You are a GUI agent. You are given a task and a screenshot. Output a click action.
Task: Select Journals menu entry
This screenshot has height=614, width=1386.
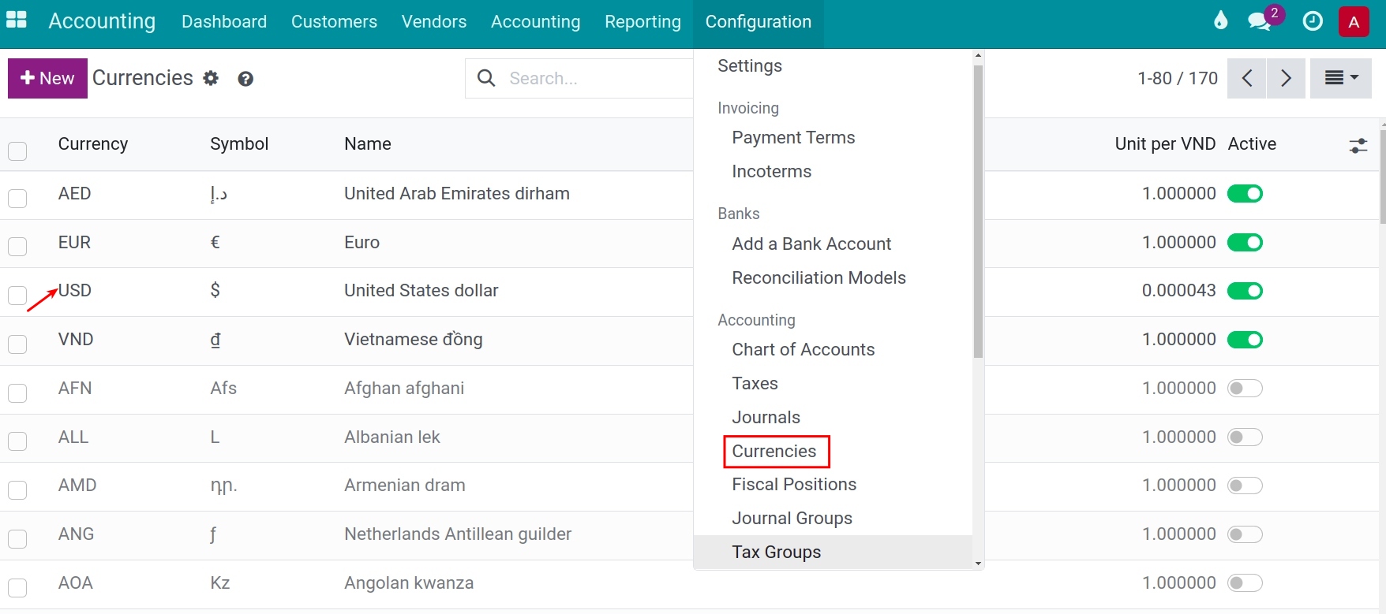pos(766,418)
